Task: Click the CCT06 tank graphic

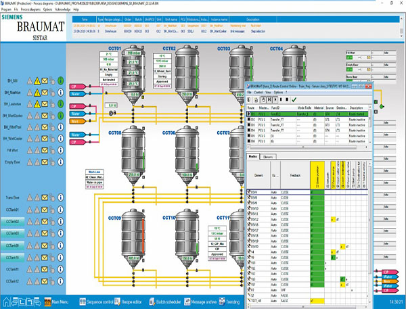Action: click(x=187, y=156)
